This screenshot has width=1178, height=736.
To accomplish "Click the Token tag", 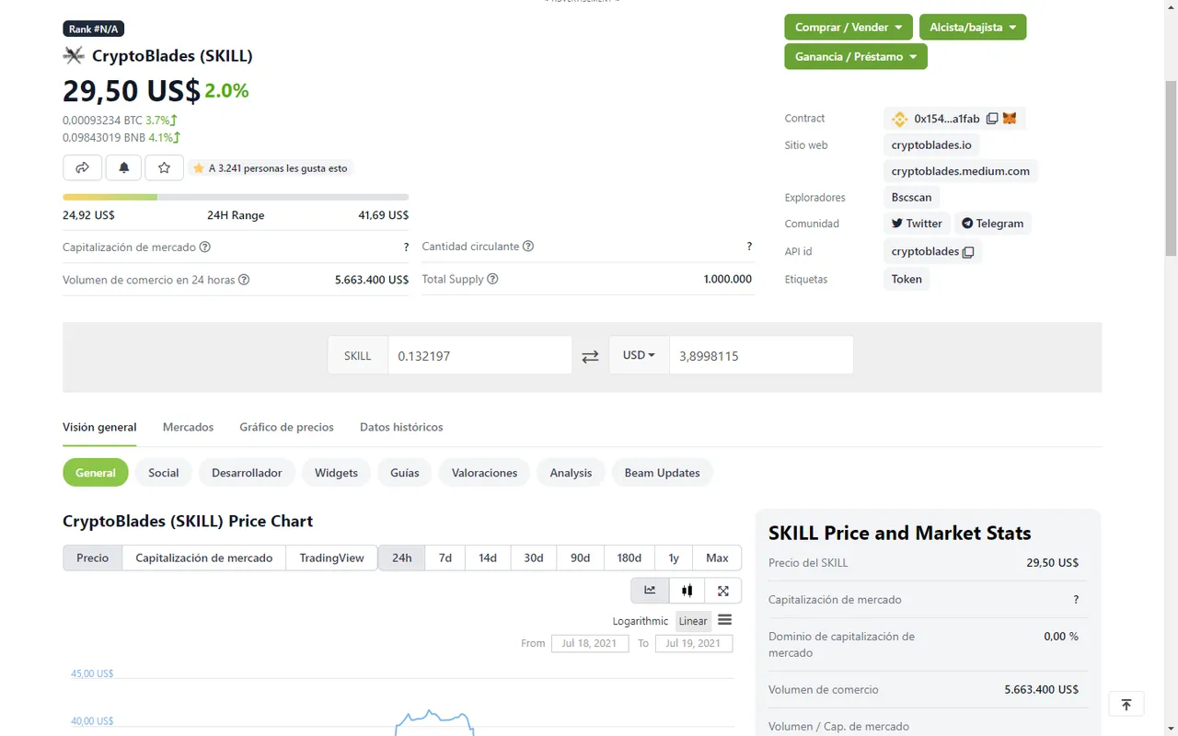I will point(907,280).
